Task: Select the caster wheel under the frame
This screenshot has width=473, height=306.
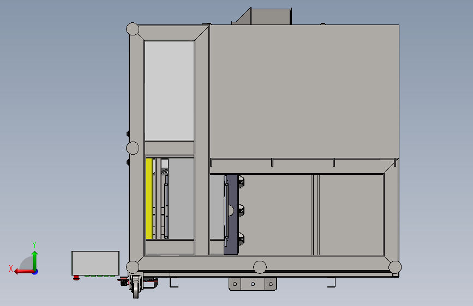Action: pyautogui.click(x=136, y=287)
